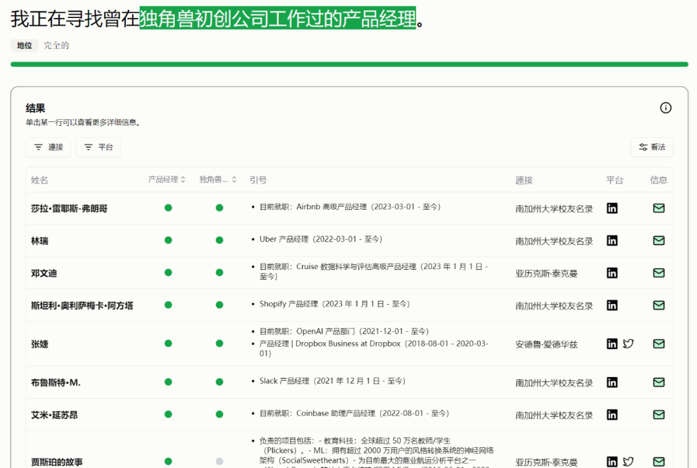Click the Coinbase 助理产品经理 citation
Image resolution: width=697 pixels, height=468 pixels.
(354, 413)
